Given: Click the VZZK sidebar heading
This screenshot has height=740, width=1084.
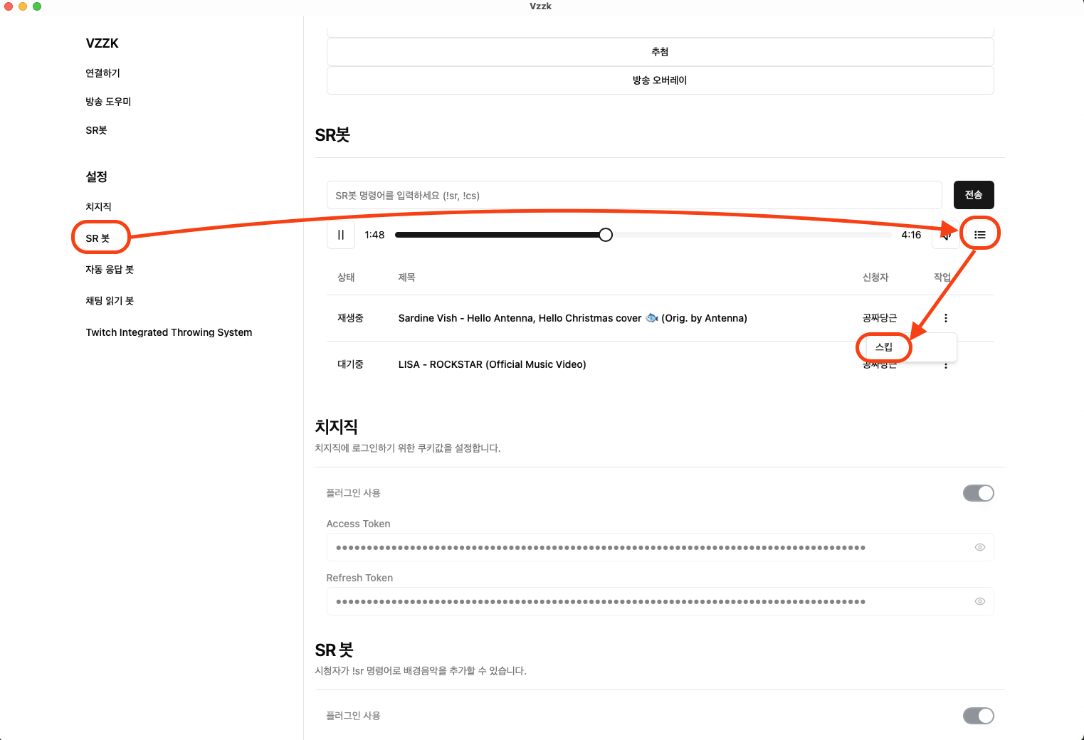Looking at the screenshot, I should click(102, 43).
